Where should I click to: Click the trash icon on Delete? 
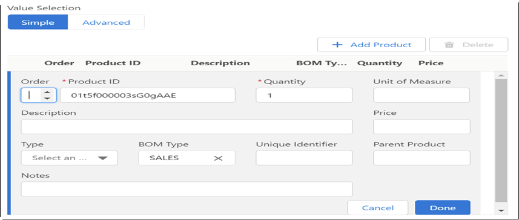pyautogui.click(x=449, y=45)
